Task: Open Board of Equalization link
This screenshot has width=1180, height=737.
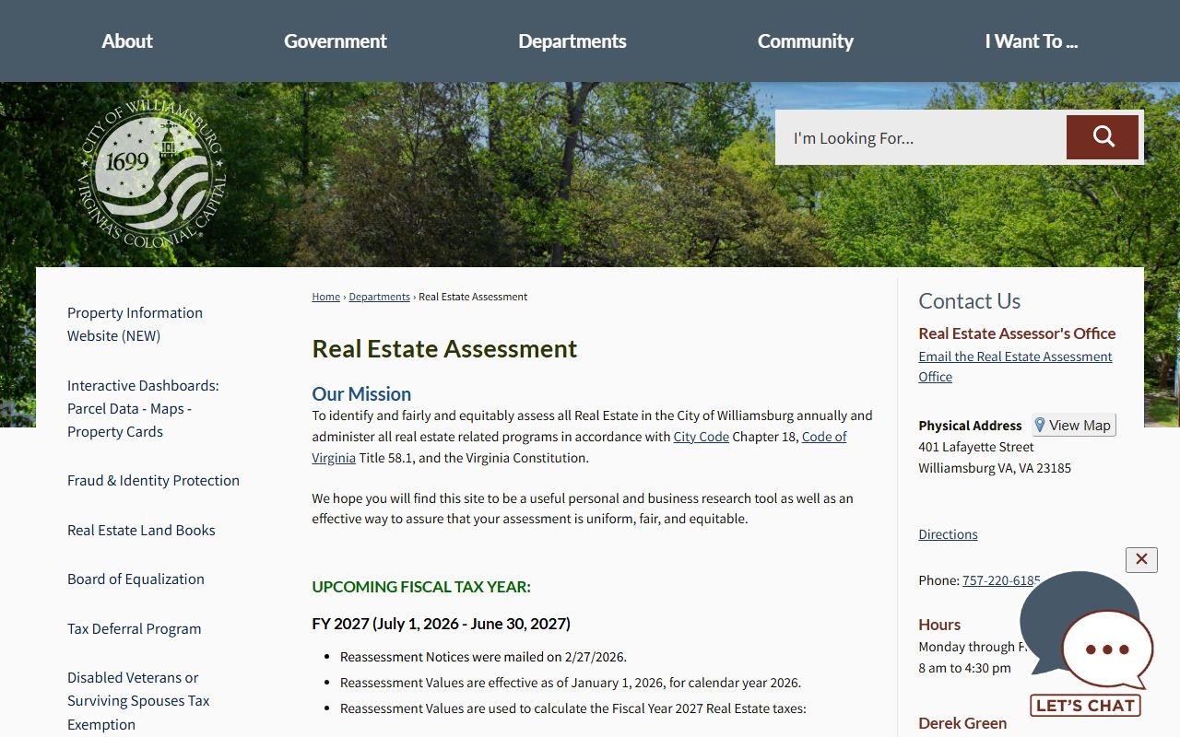Action: pos(136,579)
